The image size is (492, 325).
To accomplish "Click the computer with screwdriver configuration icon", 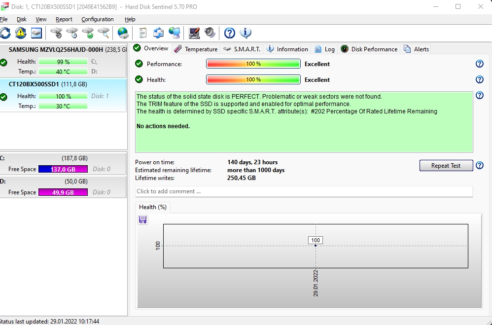I will pos(194,33).
